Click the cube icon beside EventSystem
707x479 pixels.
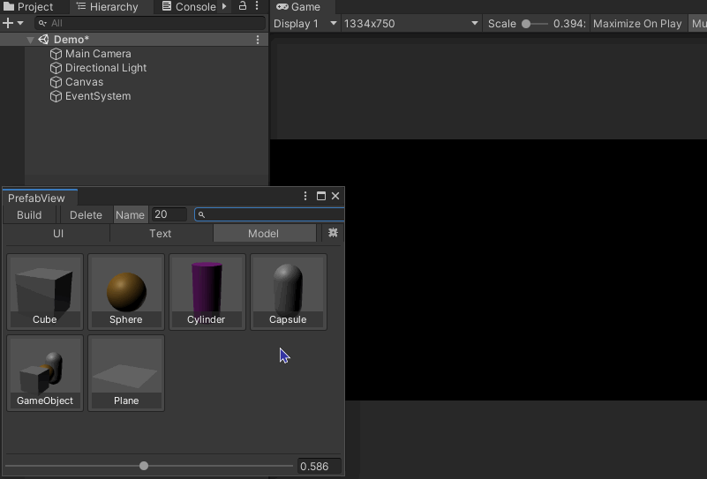(56, 96)
